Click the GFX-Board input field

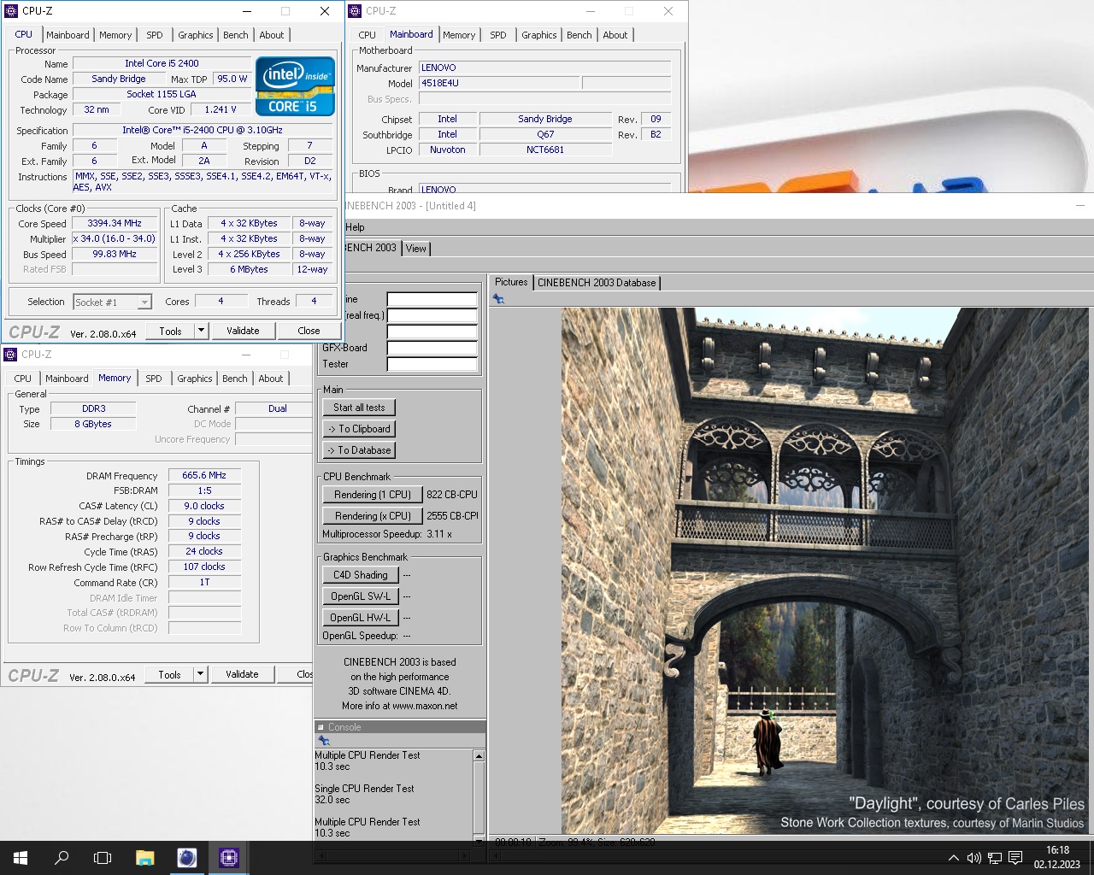(432, 348)
